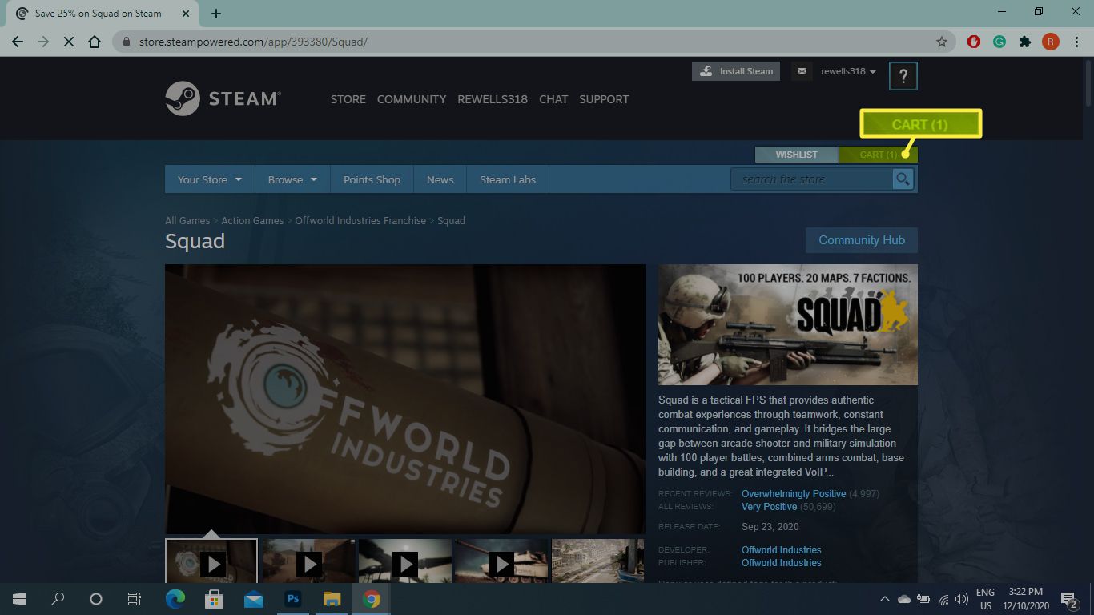Image resolution: width=1094 pixels, height=615 pixels.
Task: Select the second video thumbnail
Action: coord(308,561)
